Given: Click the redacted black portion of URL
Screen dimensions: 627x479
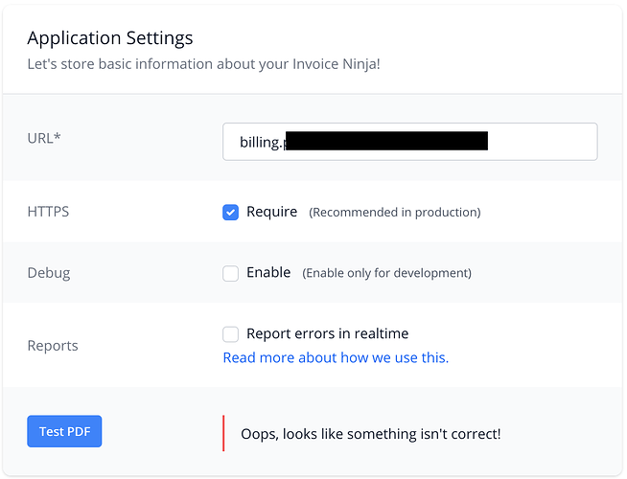Looking at the screenshot, I should pyautogui.click(x=386, y=141).
